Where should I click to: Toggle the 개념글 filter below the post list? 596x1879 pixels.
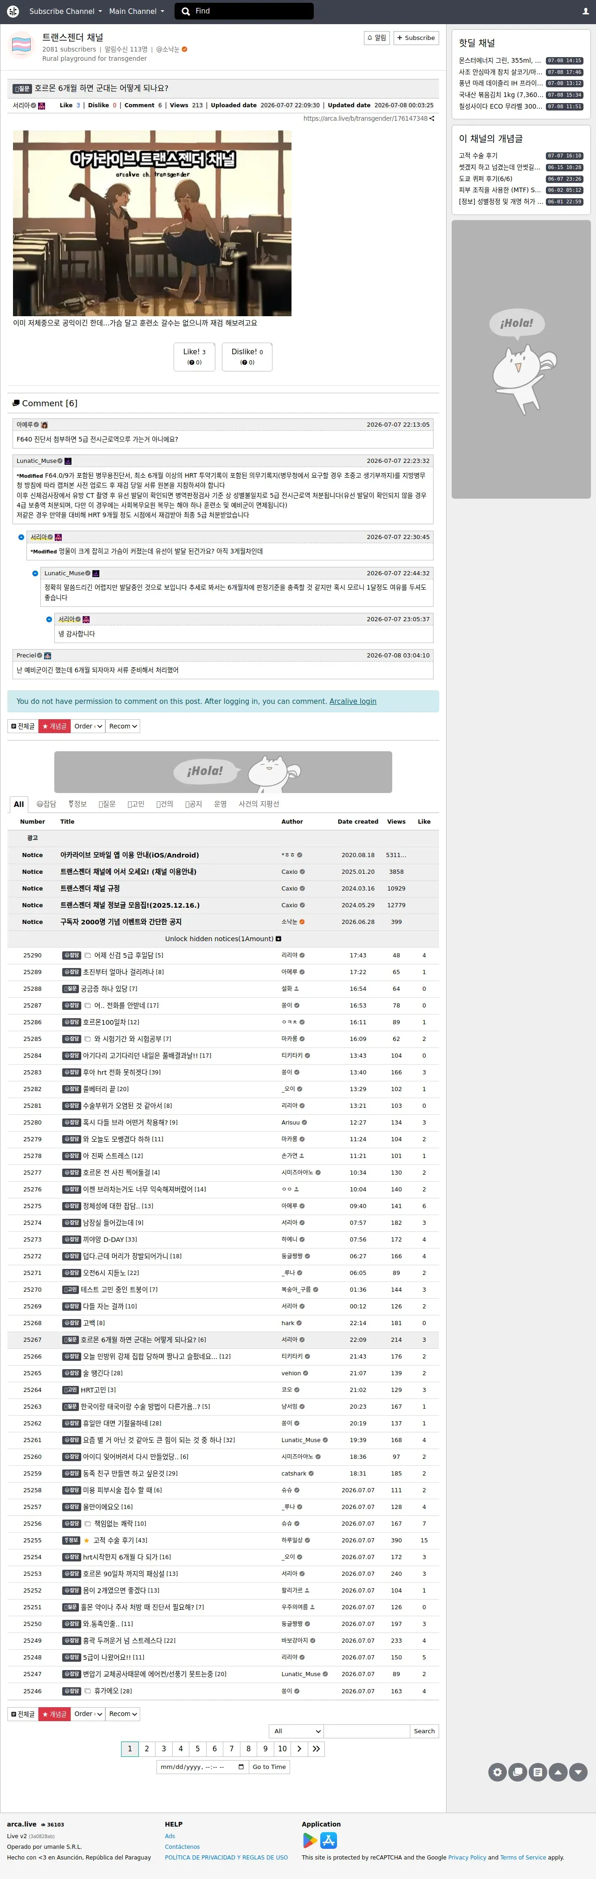[x=54, y=1714]
